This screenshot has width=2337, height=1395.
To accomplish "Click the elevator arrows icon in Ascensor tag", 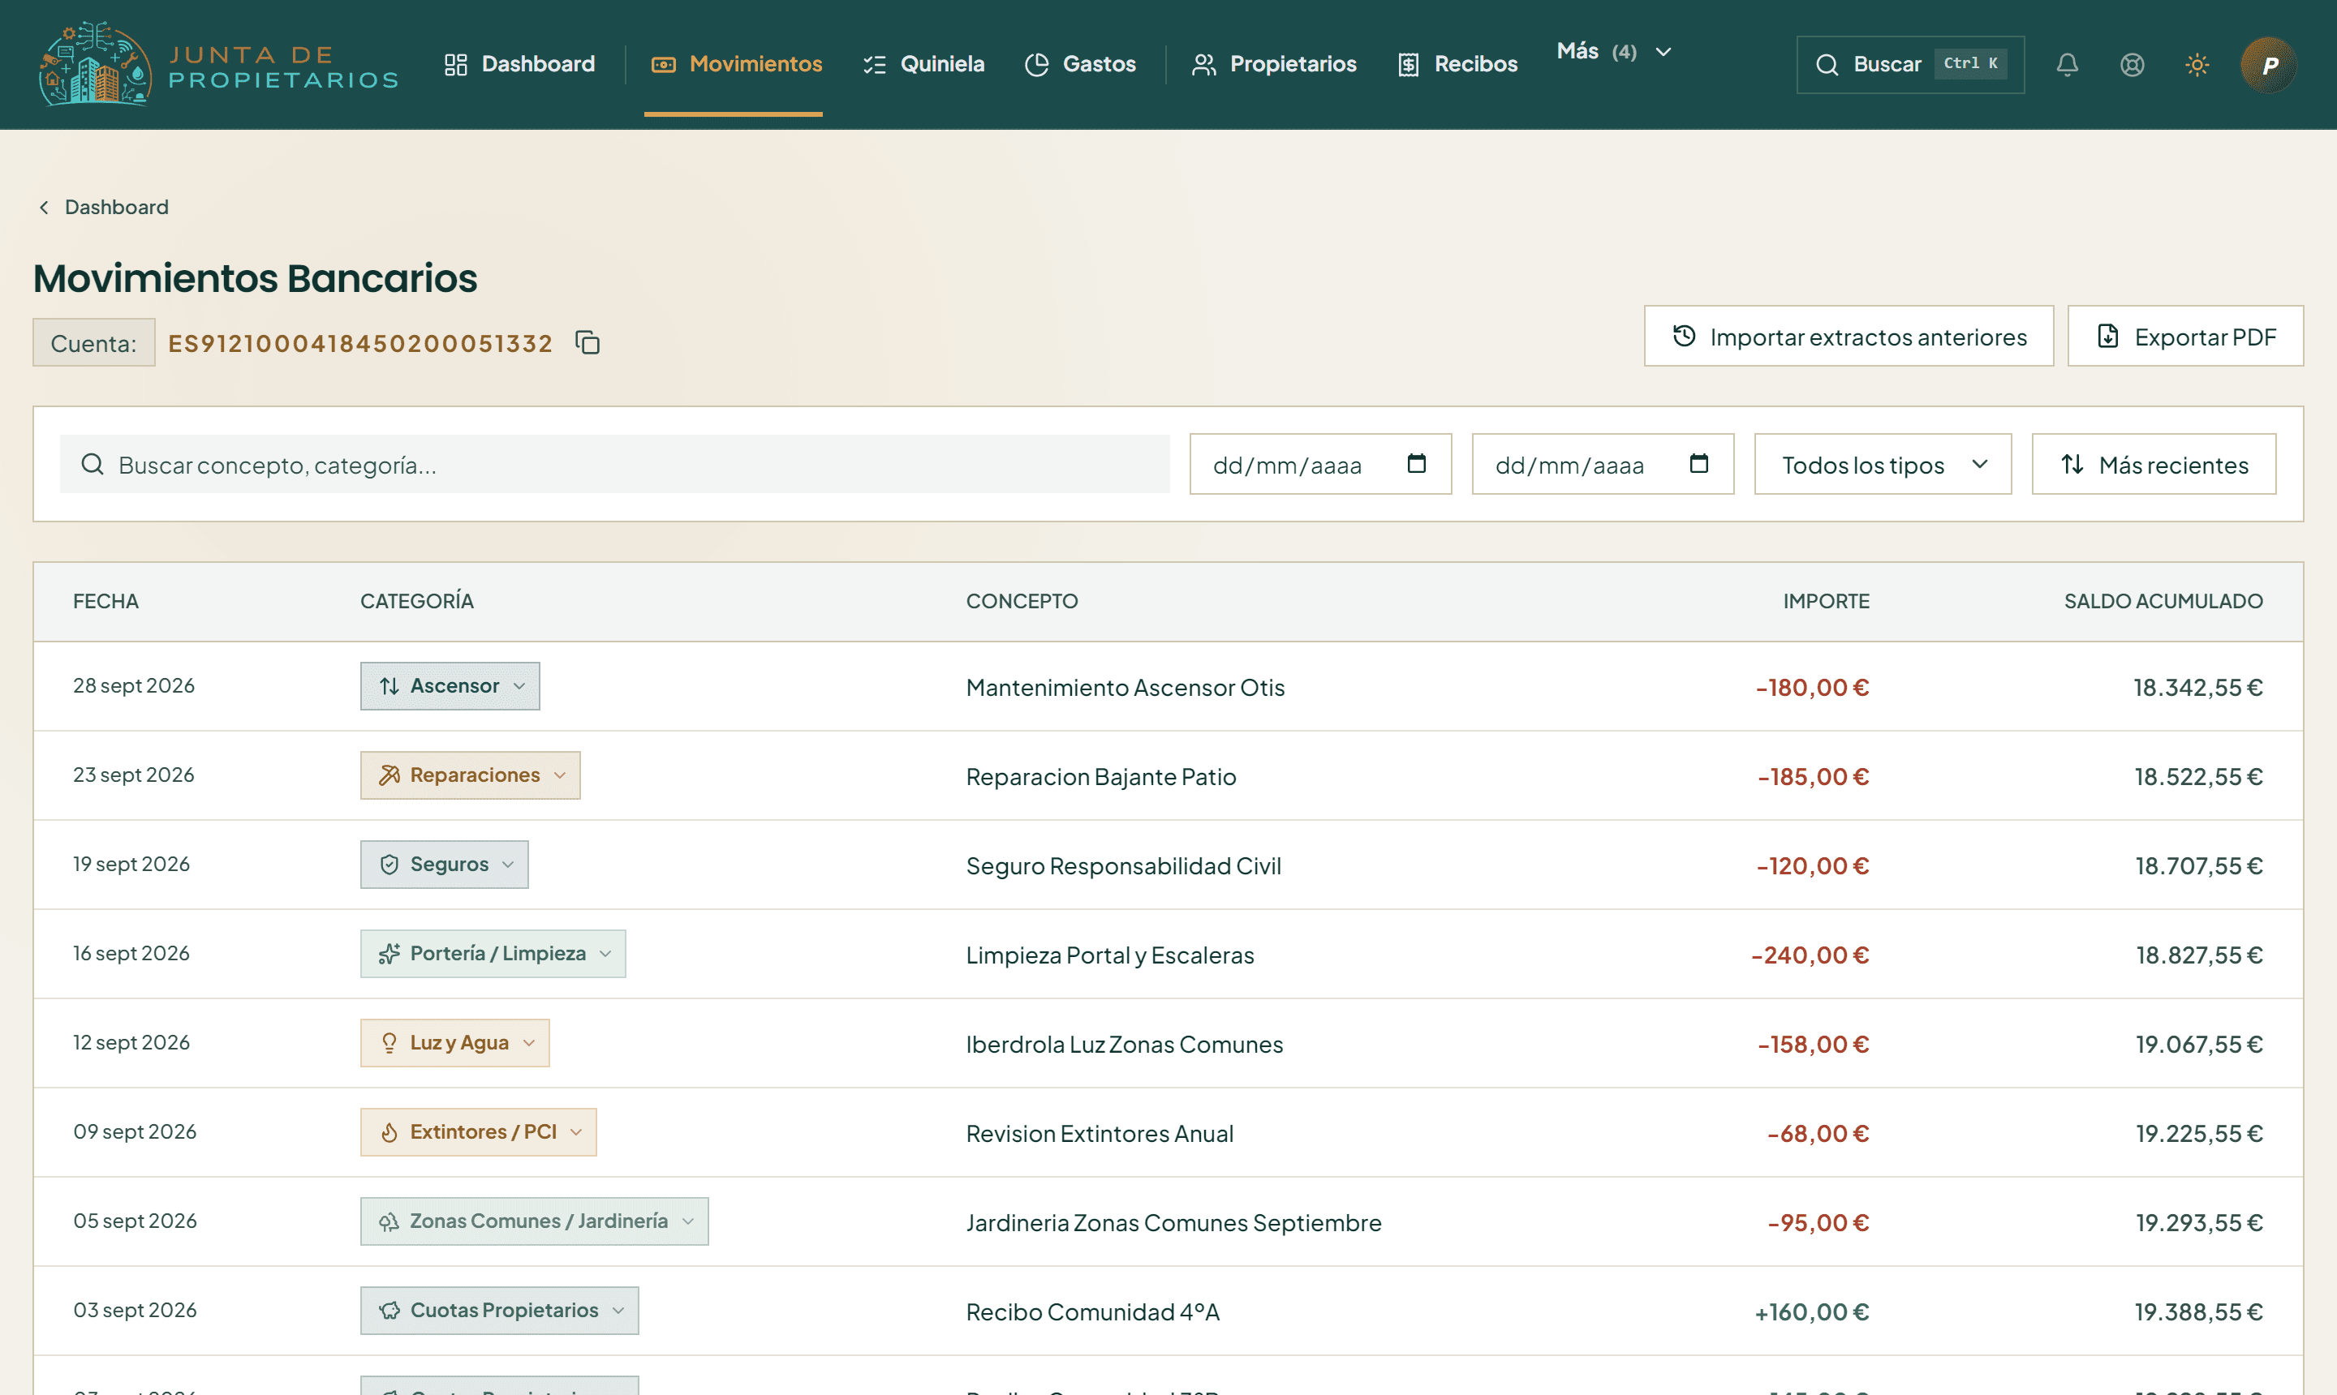I will (x=389, y=686).
